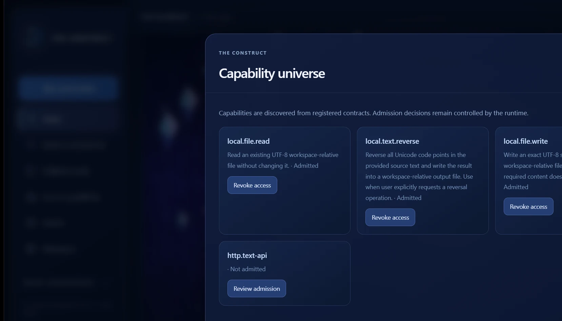
Task: Click the 'Write an exact UTF-8' description
Action: pyautogui.click(x=533, y=171)
